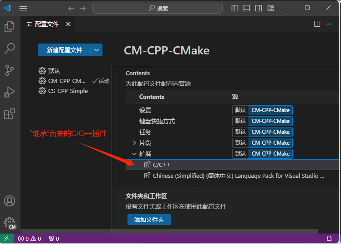The height and width of the screenshot is (244, 341).
Task: Open the Search view in activity bar
Action: coord(10,49)
